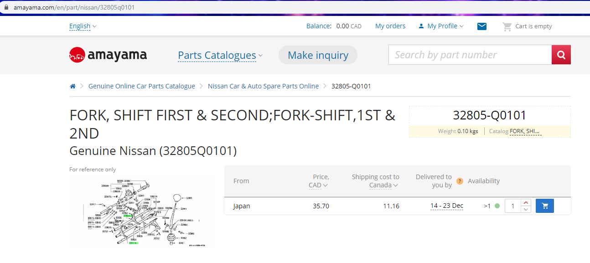Add part to cart with blue cart button
The height and width of the screenshot is (263, 590).
point(545,206)
